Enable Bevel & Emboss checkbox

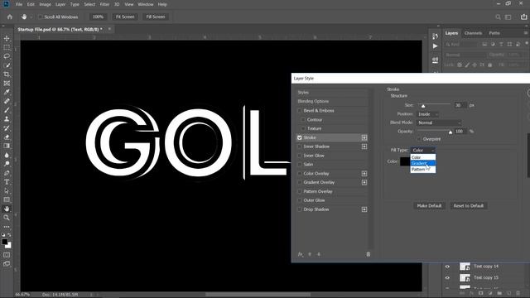click(300, 110)
